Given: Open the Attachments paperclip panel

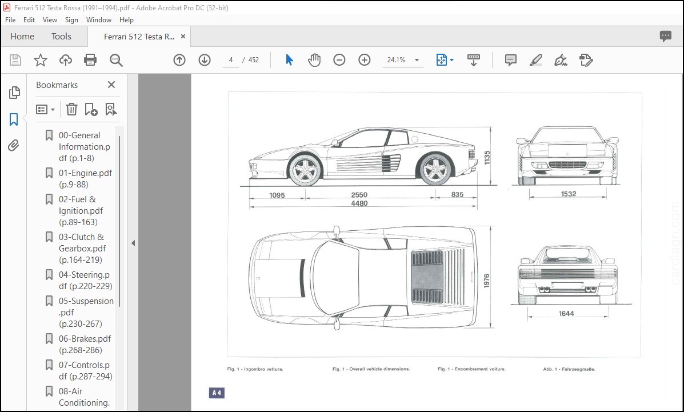Looking at the screenshot, I should tap(14, 145).
